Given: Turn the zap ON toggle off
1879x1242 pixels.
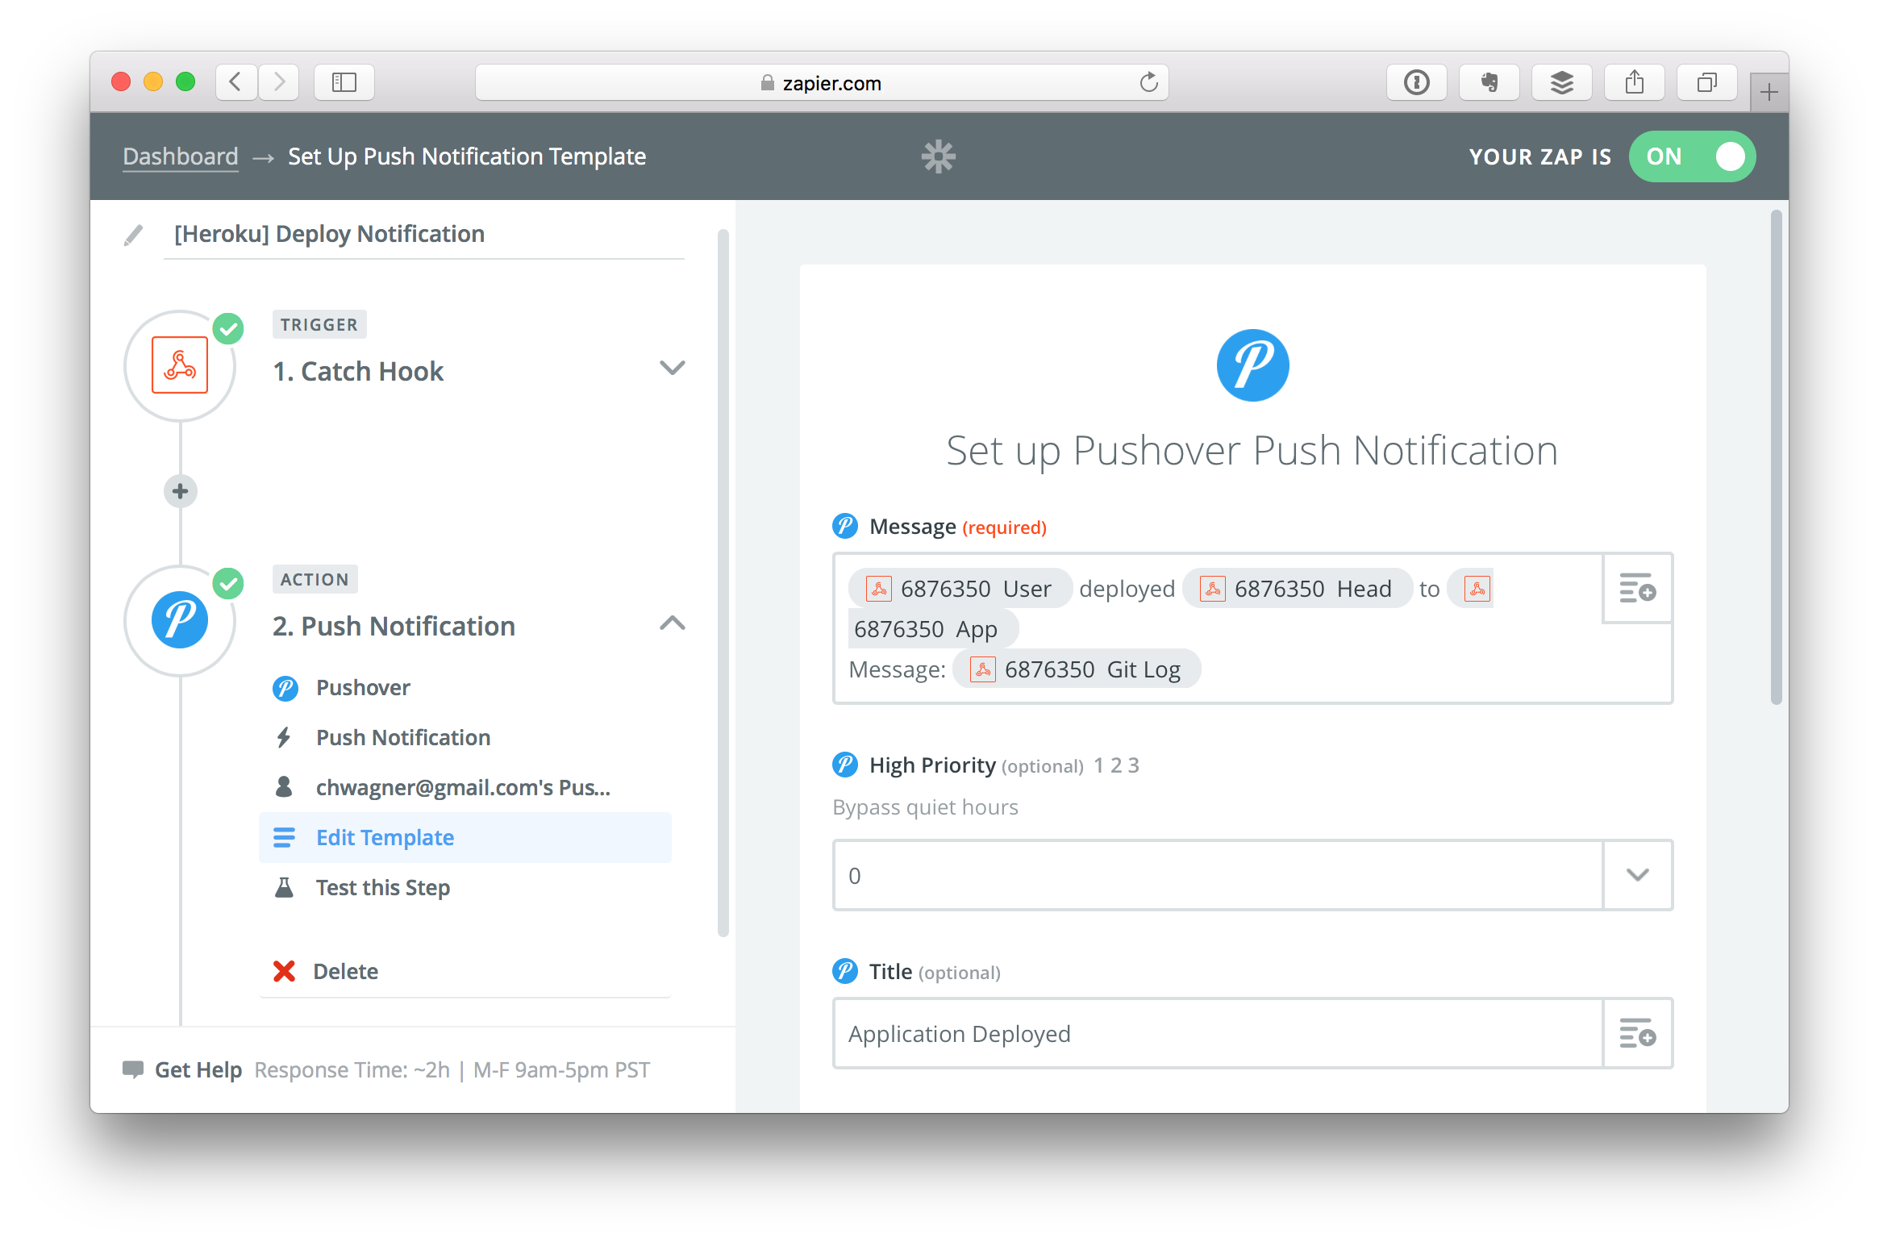Looking at the screenshot, I should click(x=1692, y=156).
